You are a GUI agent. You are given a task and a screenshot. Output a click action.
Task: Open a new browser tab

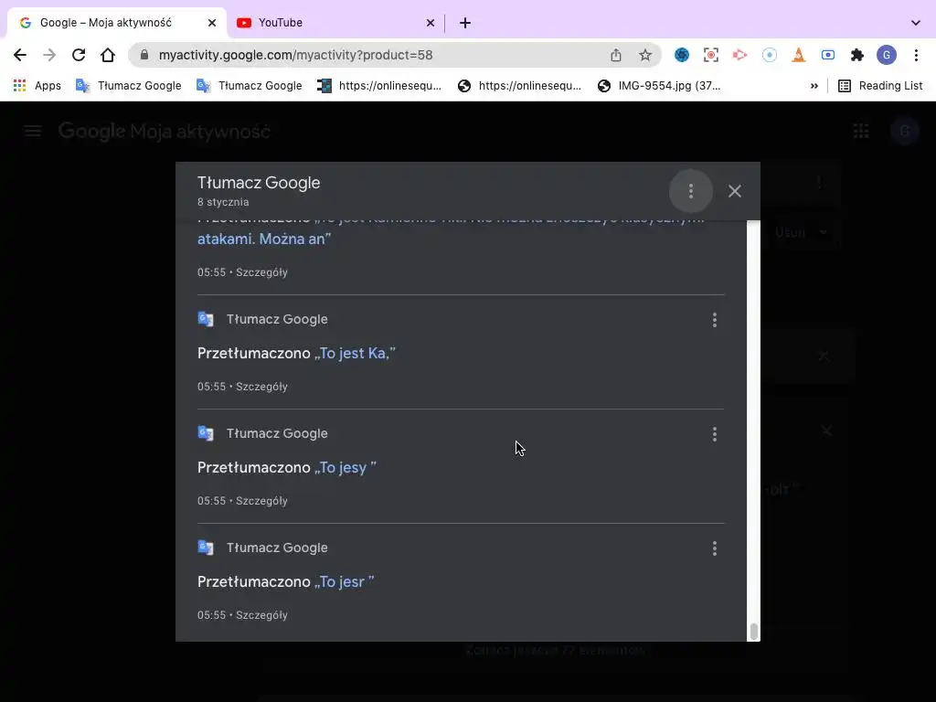pyautogui.click(x=465, y=23)
